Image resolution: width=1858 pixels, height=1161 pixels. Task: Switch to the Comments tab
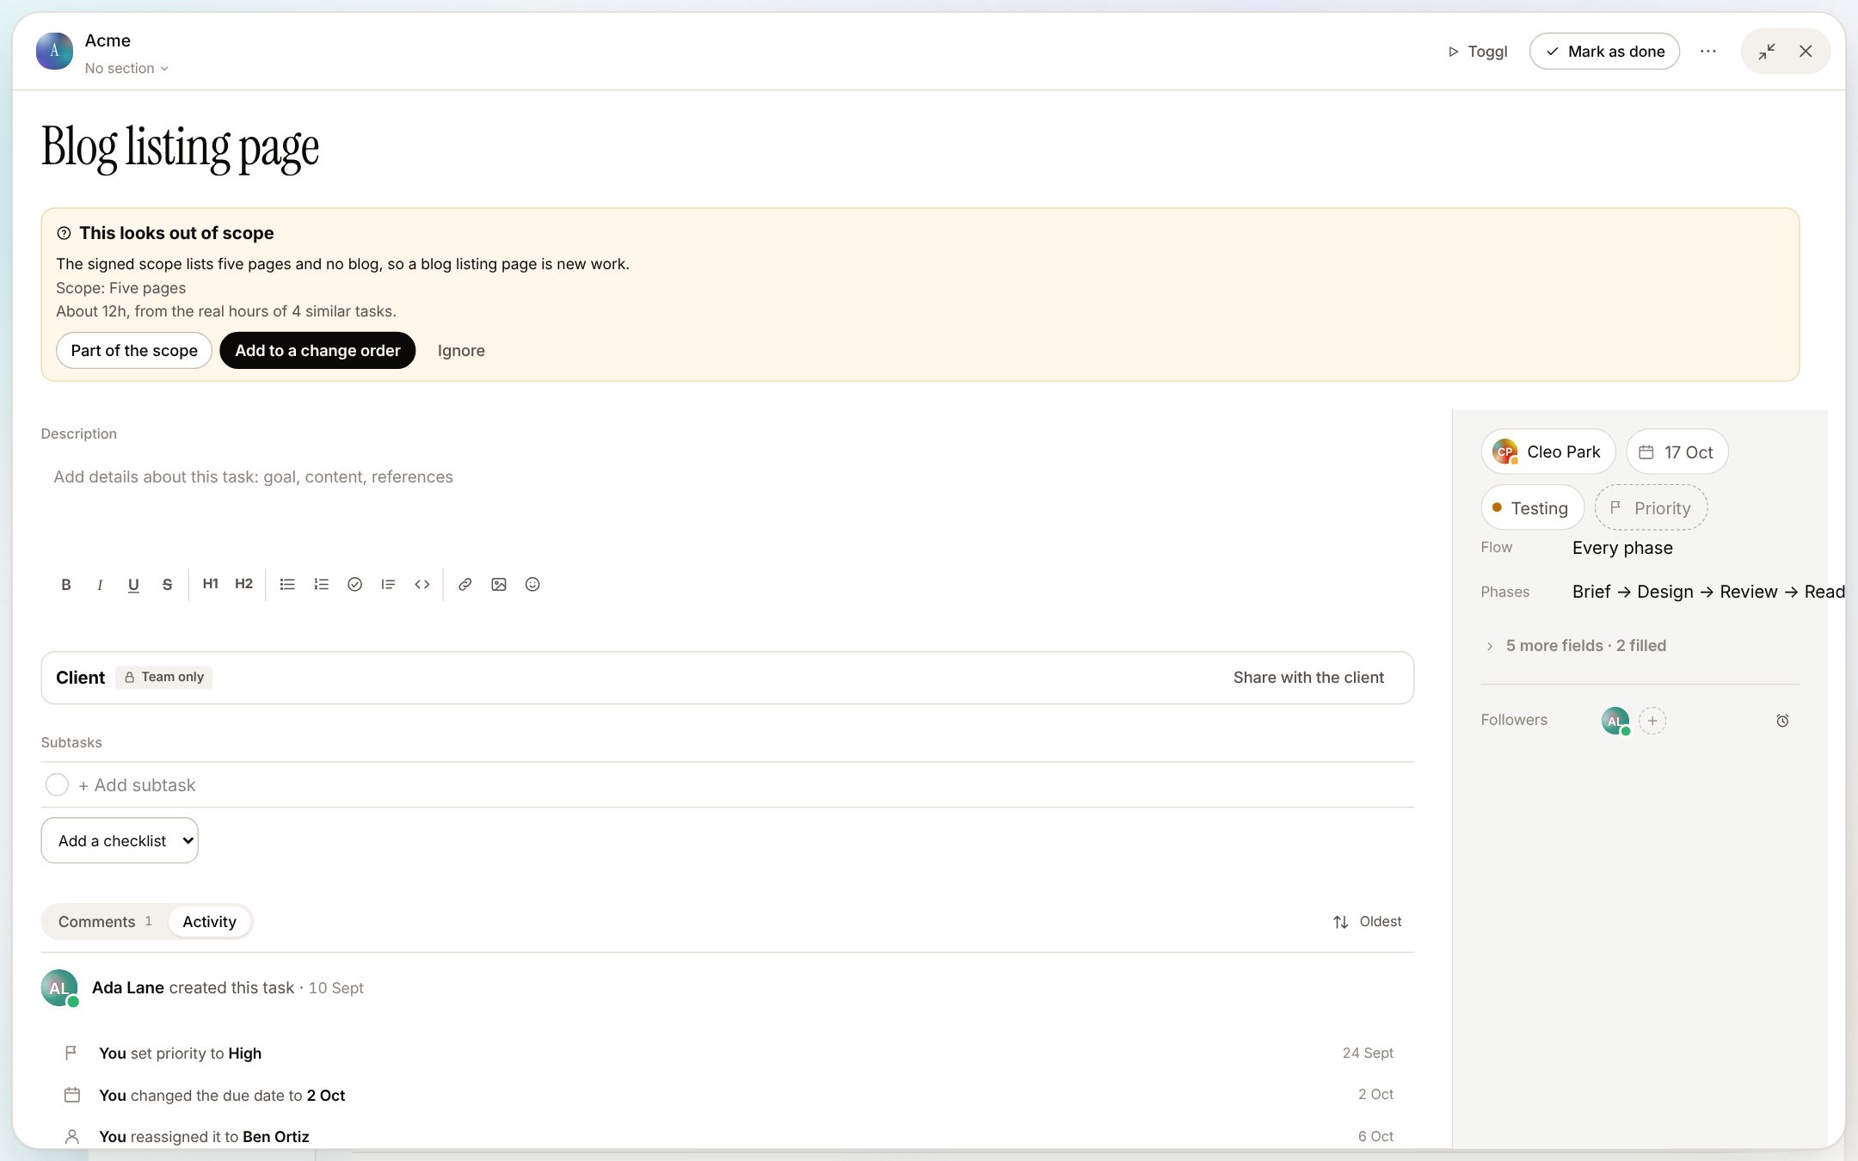coord(105,922)
